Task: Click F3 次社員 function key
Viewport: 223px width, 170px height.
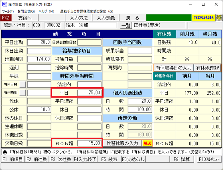Action: pos(61,159)
